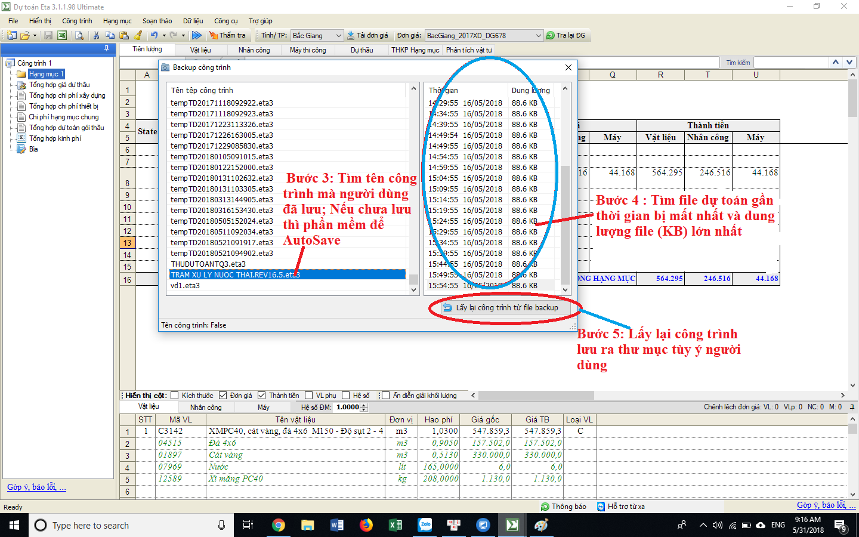
Task: Click the Export to Excel toolbar icon
Action: (x=61, y=36)
